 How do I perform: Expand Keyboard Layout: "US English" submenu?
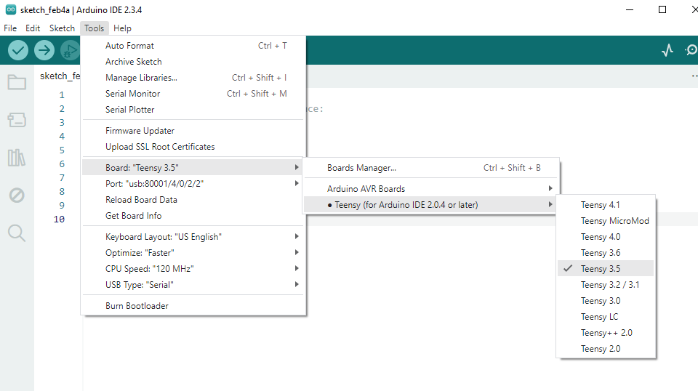pyautogui.click(x=194, y=237)
